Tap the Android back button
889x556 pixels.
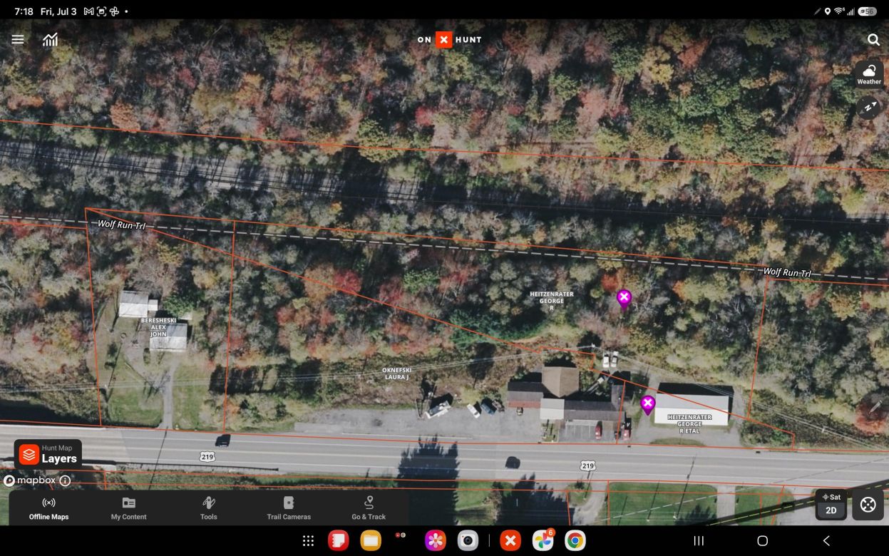(x=826, y=541)
